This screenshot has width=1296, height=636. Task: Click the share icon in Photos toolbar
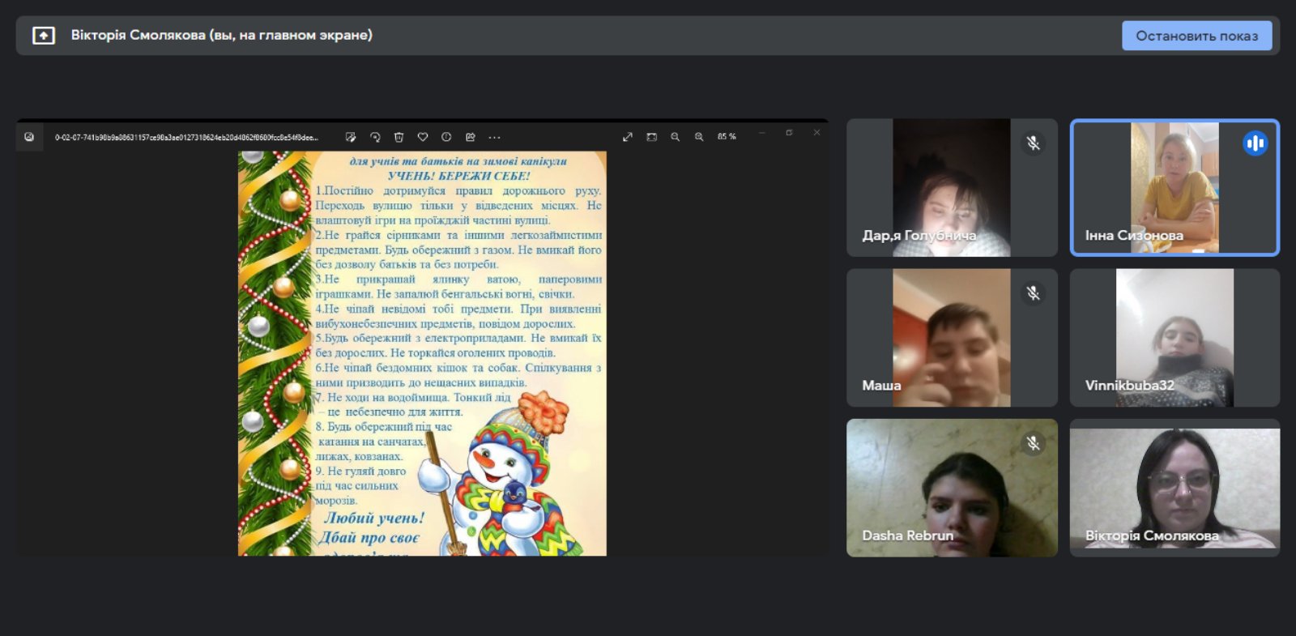point(471,137)
